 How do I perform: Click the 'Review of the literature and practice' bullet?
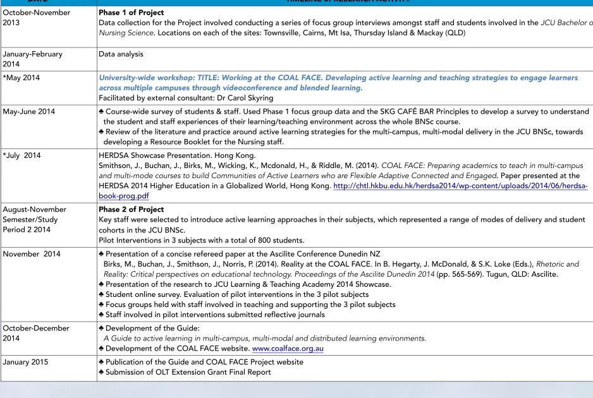pos(341,137)
